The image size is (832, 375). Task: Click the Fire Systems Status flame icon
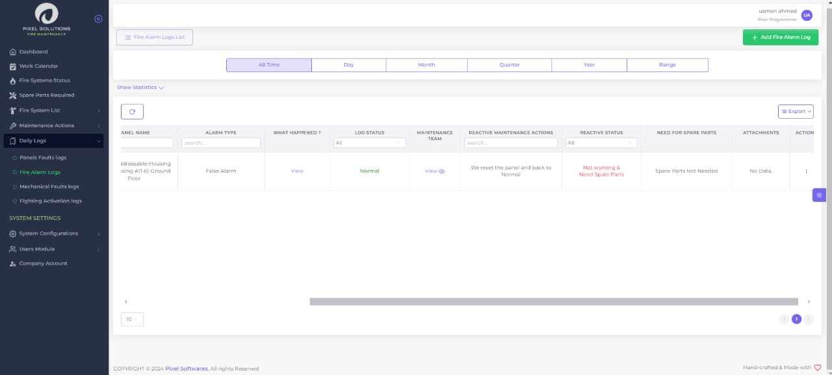pos(13,81)
